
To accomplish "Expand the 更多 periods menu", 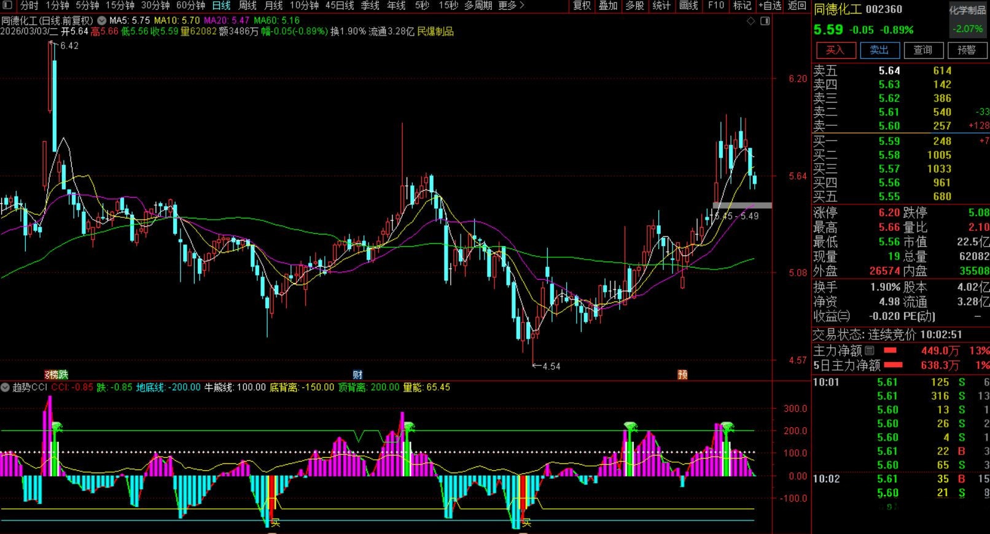I will (511, 6).
